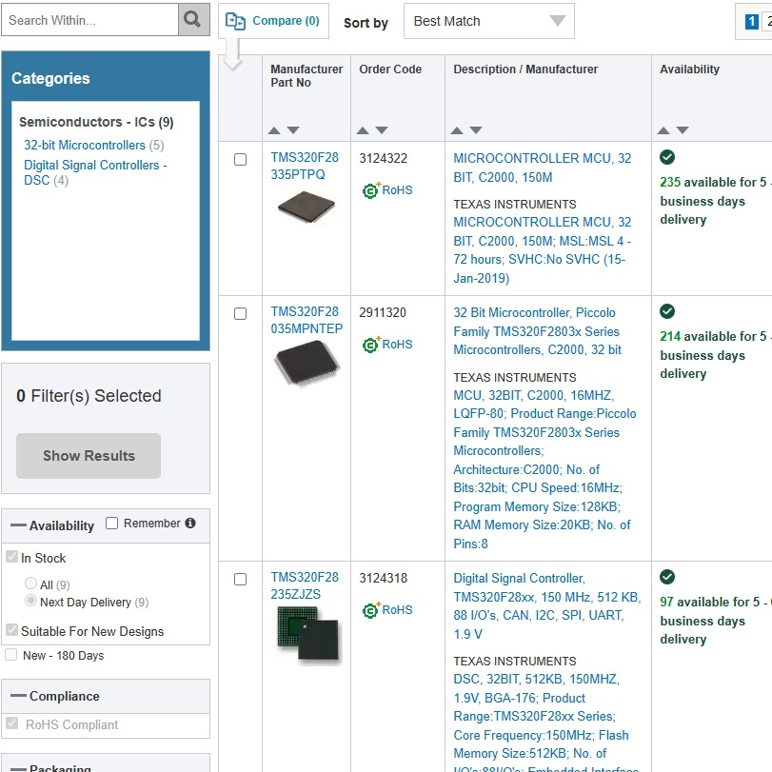Open the Sort by Best Match dropdown
The height and width of the screenshot is (772, 772).
(489, 21)
